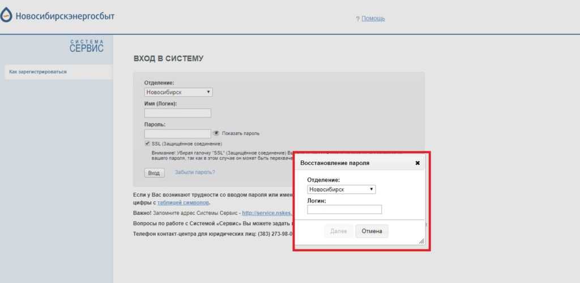Focus the Имя (Логин) field in login form
The height and width of the screenshot is (283, 580).
click(178, 113)
